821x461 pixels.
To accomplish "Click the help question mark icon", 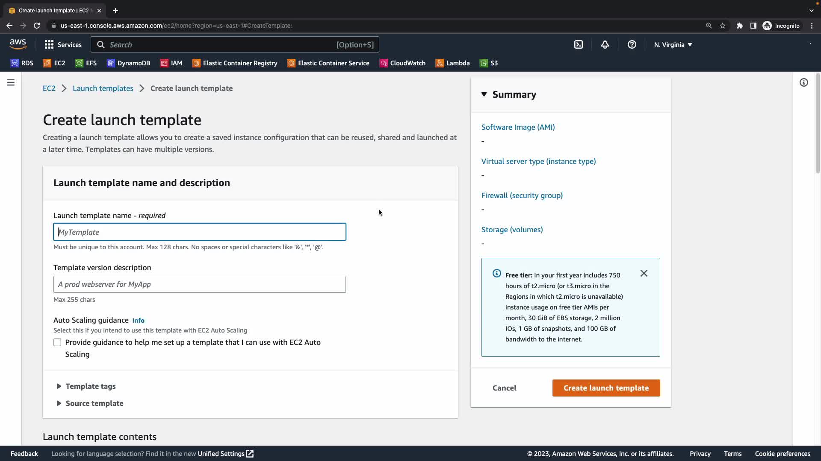I will tap(632, 44).
